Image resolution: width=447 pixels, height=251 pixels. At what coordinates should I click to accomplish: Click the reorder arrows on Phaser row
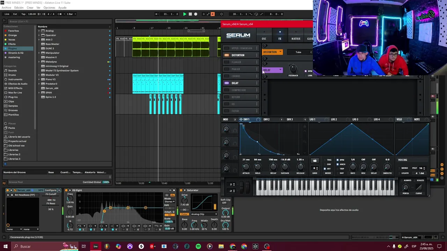click(257, 69)
